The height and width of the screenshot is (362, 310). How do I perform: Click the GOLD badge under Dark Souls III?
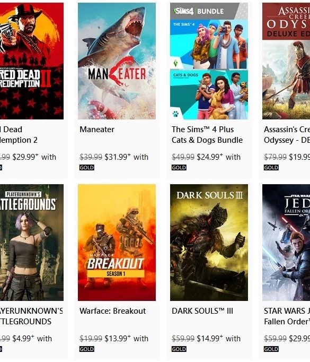(179, 349)
